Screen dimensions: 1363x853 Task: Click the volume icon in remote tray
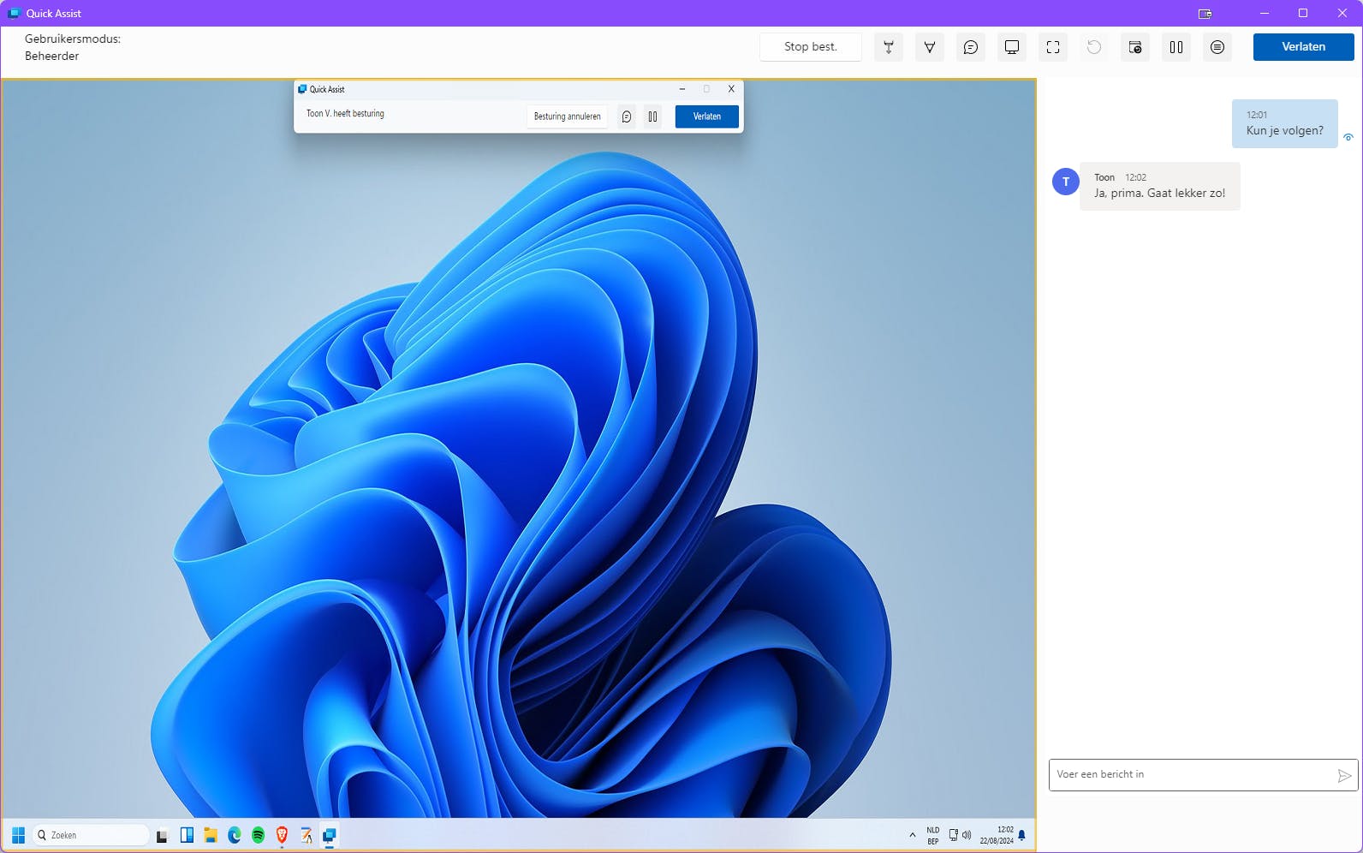(967, 835)
